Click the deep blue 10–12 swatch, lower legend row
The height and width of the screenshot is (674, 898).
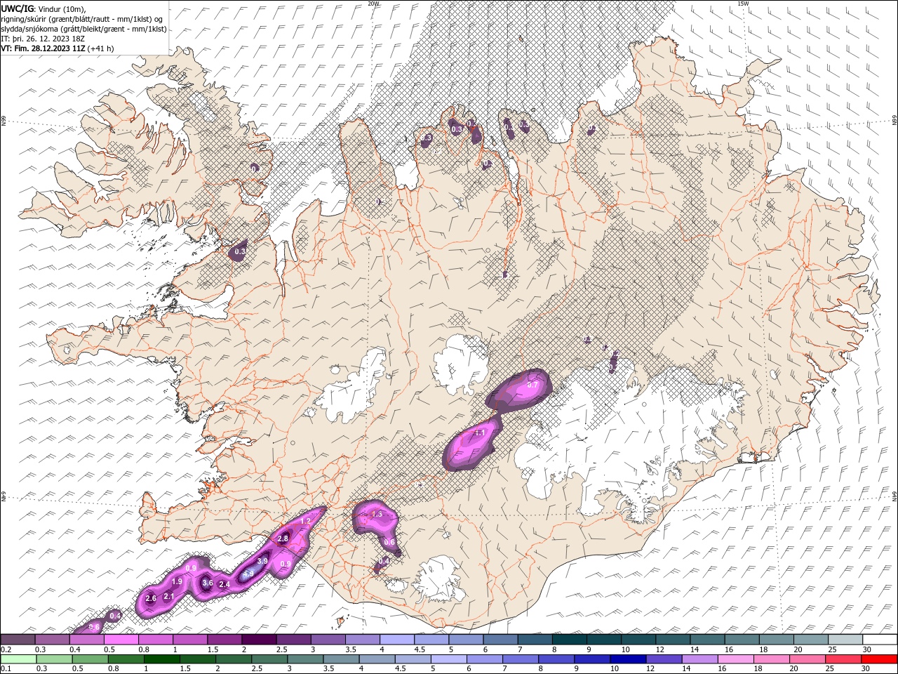click(x=628, y=659)
